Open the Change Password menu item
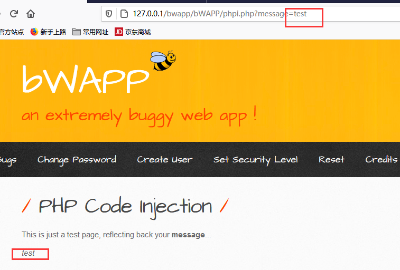 point(77,160)
